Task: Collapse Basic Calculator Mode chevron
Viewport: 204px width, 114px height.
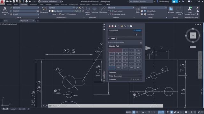Action: (141, 42)
